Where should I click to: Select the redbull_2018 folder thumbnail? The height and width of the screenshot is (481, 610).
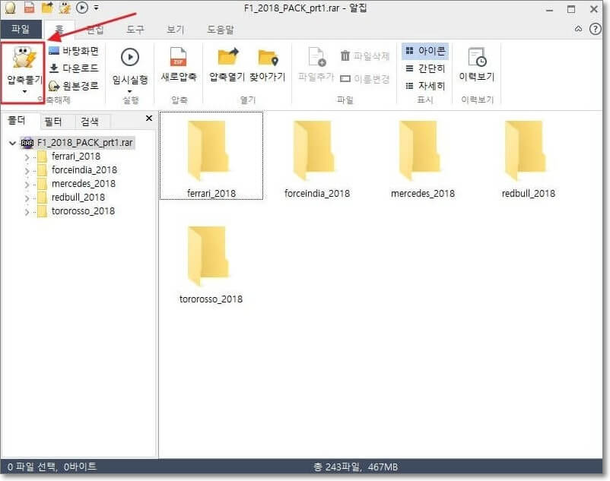(x=529, y=159)
